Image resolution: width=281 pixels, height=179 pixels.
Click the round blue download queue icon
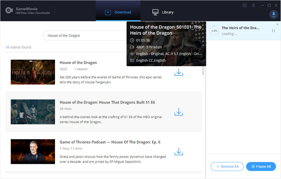pos(273,14)
